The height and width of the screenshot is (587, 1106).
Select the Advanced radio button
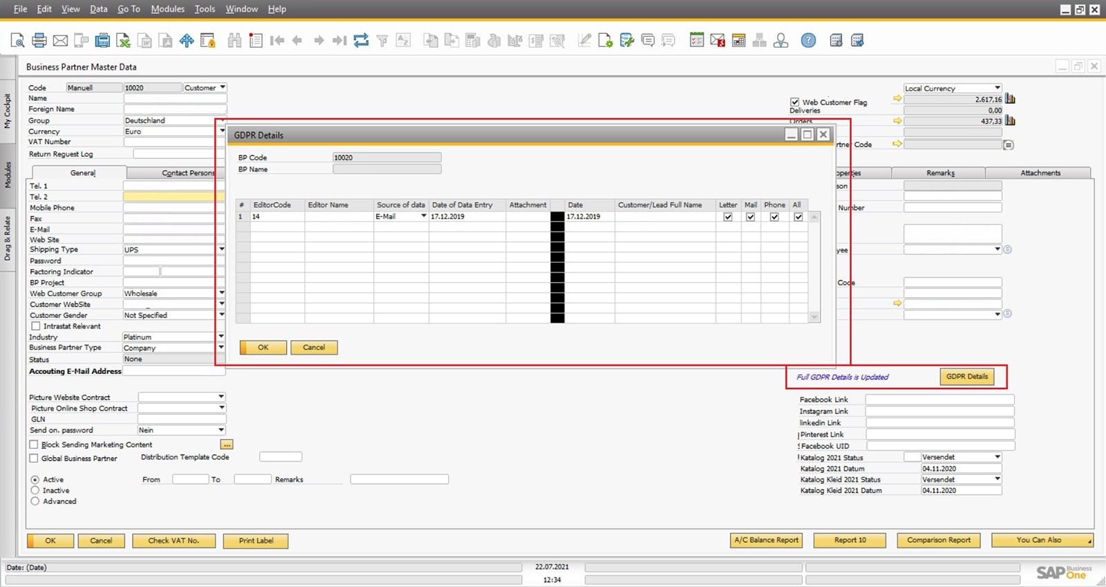click(x=35, y=501)
